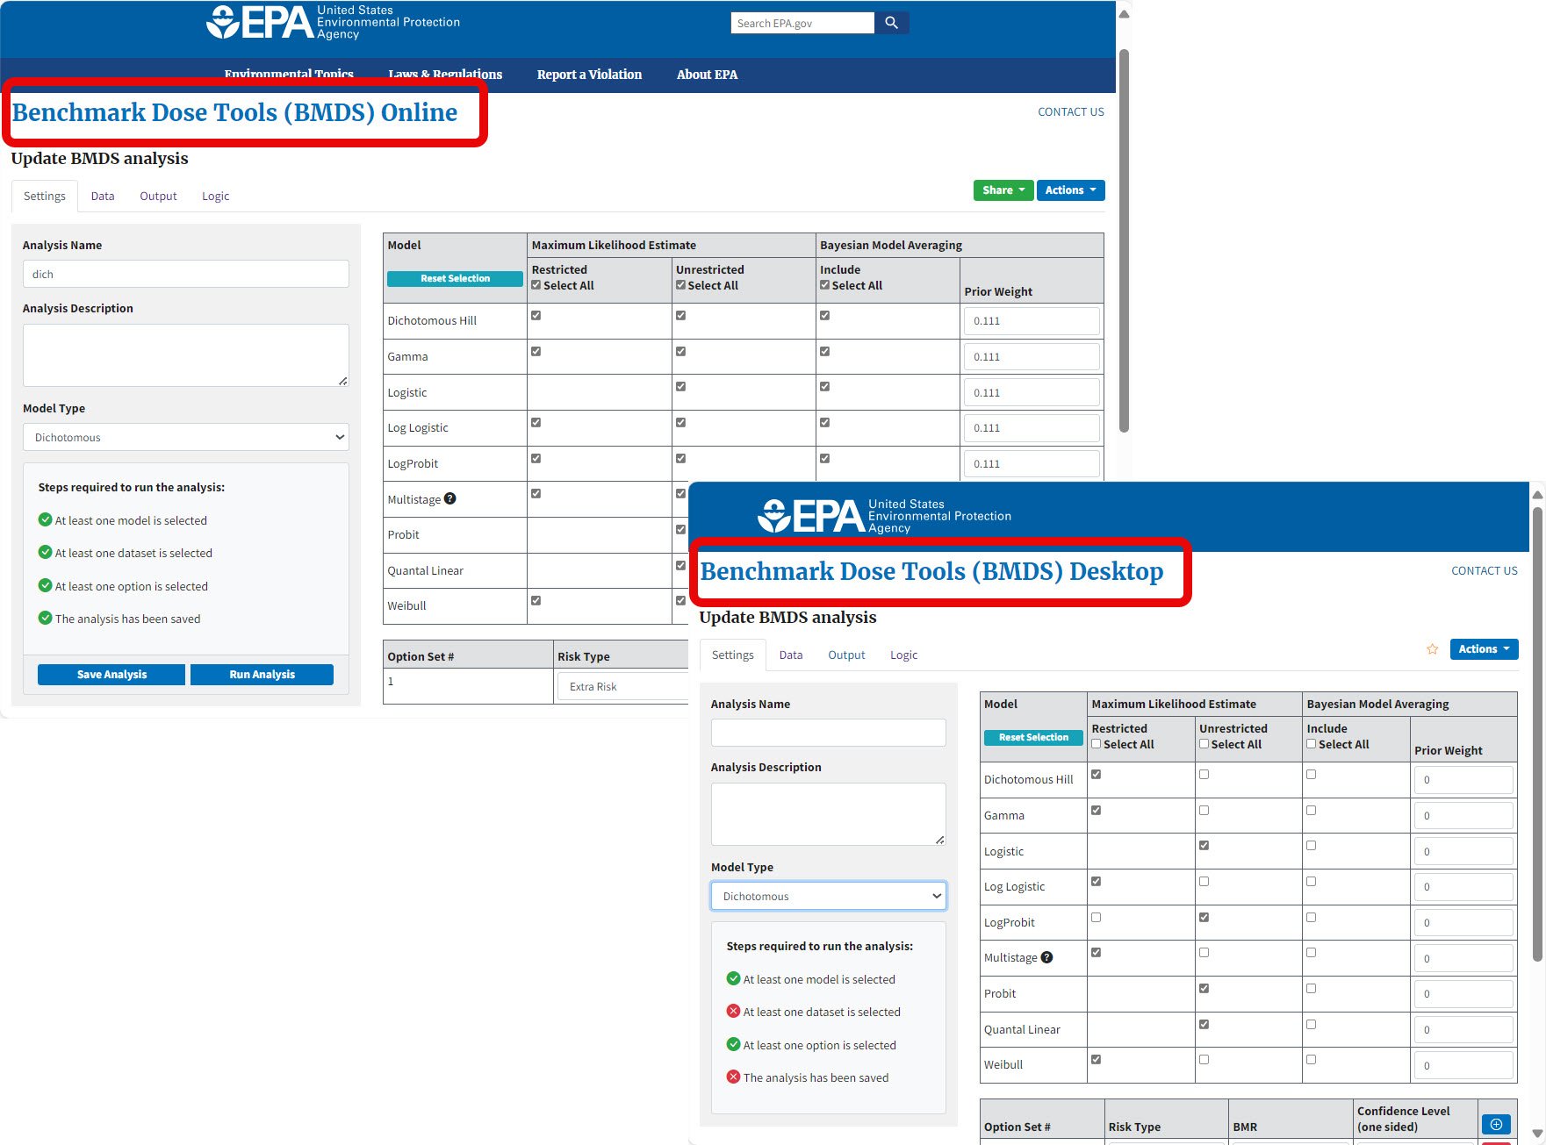The height and width of the screenshot is (1145, 1546).
Task: Click the search magnifier icon on EPA.gov bar
Action: pos(892,22)
